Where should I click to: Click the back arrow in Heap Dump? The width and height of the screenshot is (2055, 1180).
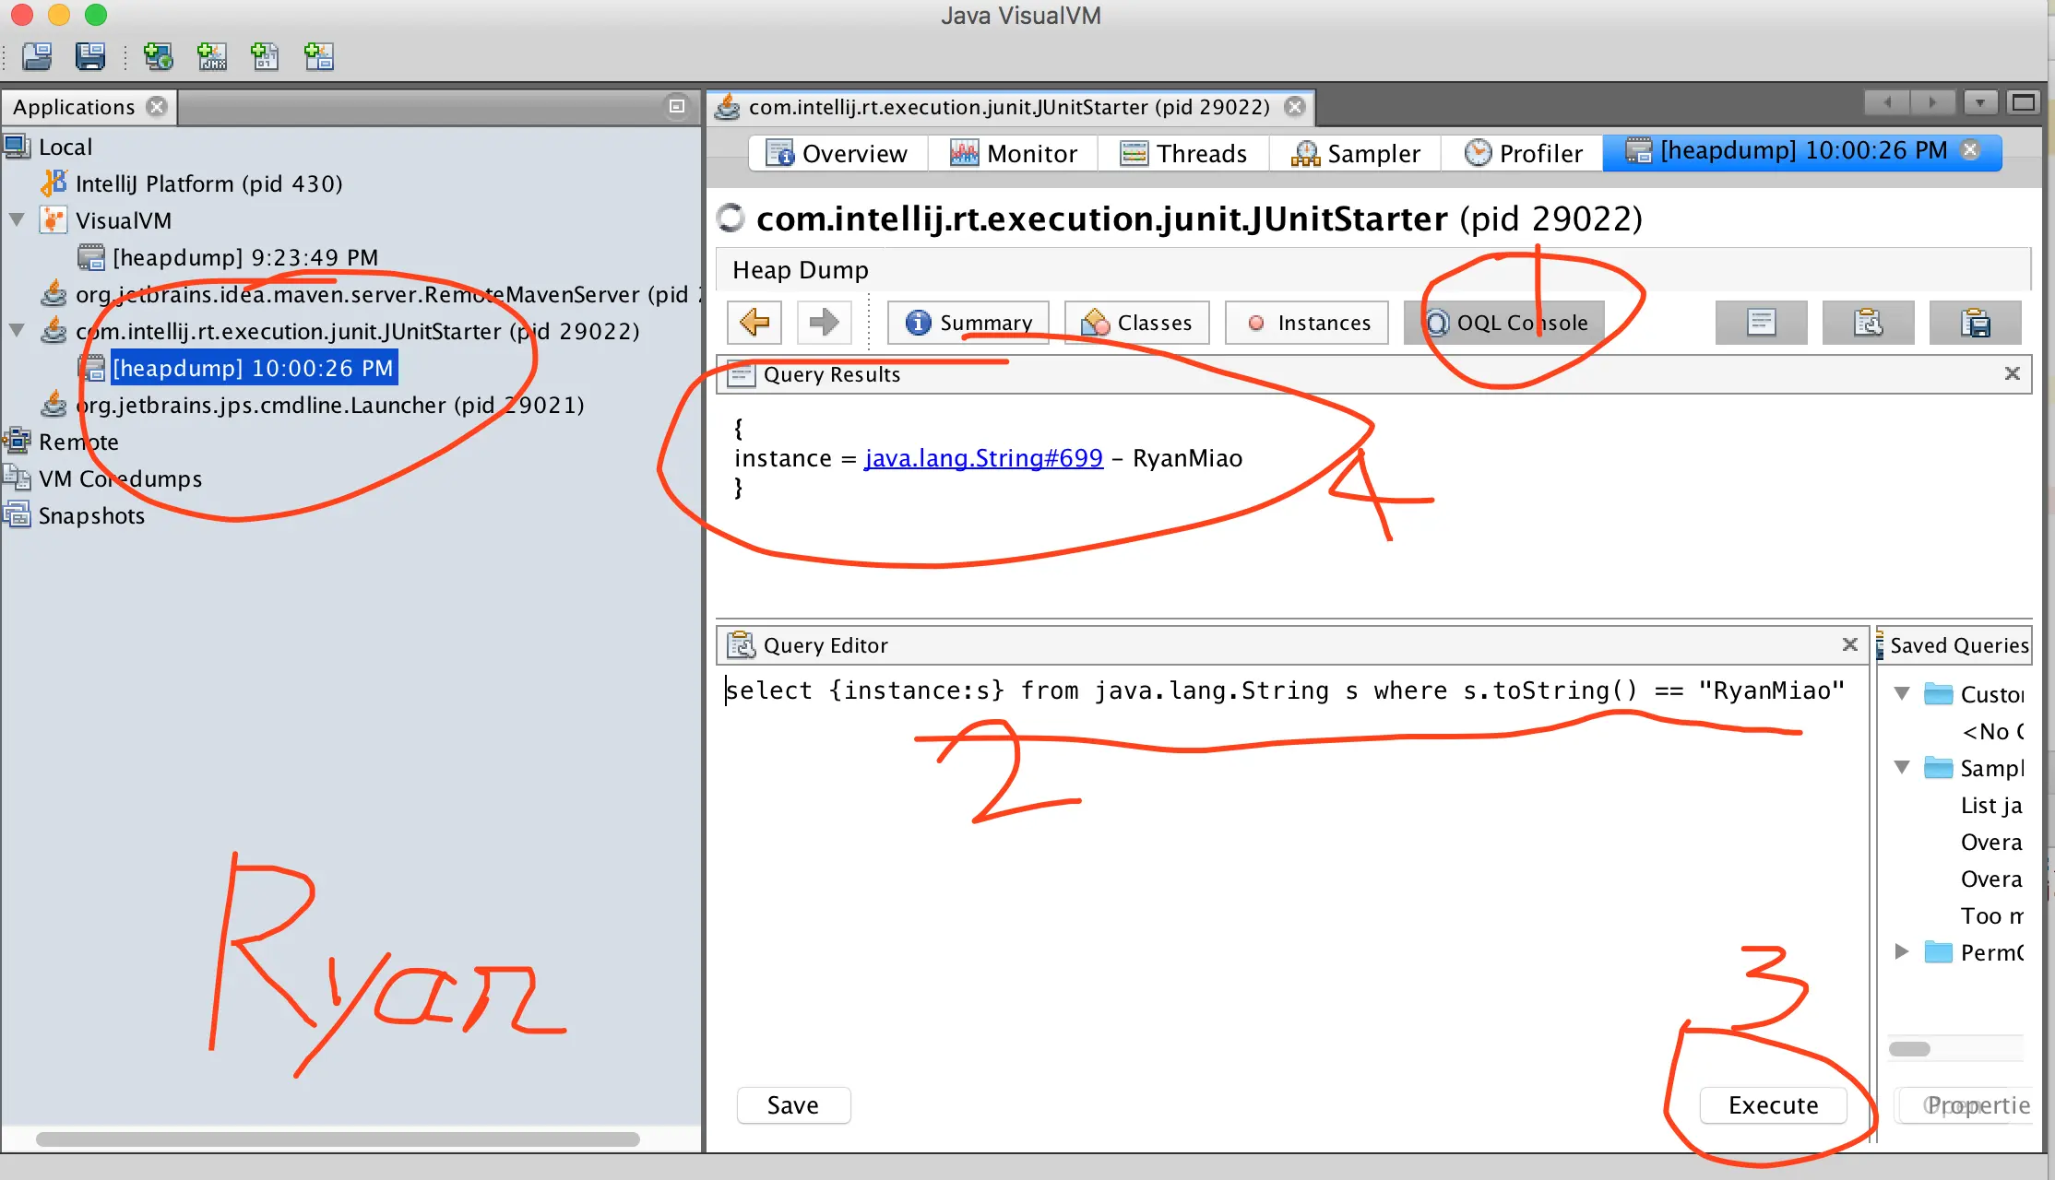(x=754, y=323)
